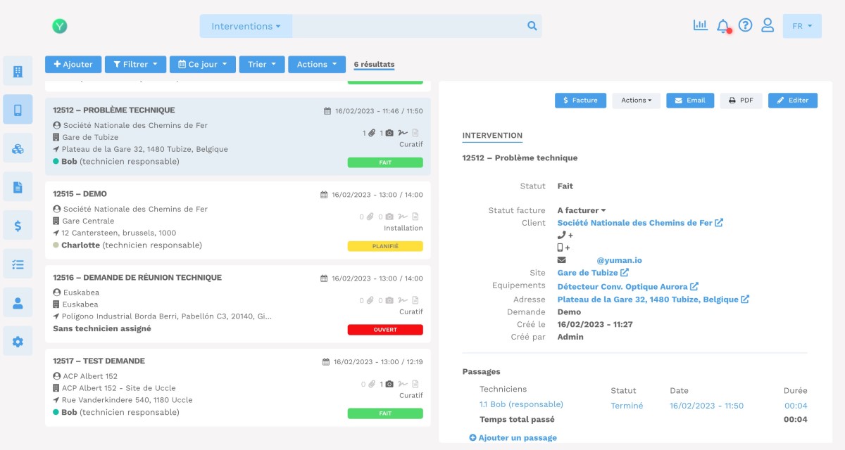The height and width of the screenshot is (450, 845).
Task: Expand the Interventions search category dropdown
Action: [246, 26]
